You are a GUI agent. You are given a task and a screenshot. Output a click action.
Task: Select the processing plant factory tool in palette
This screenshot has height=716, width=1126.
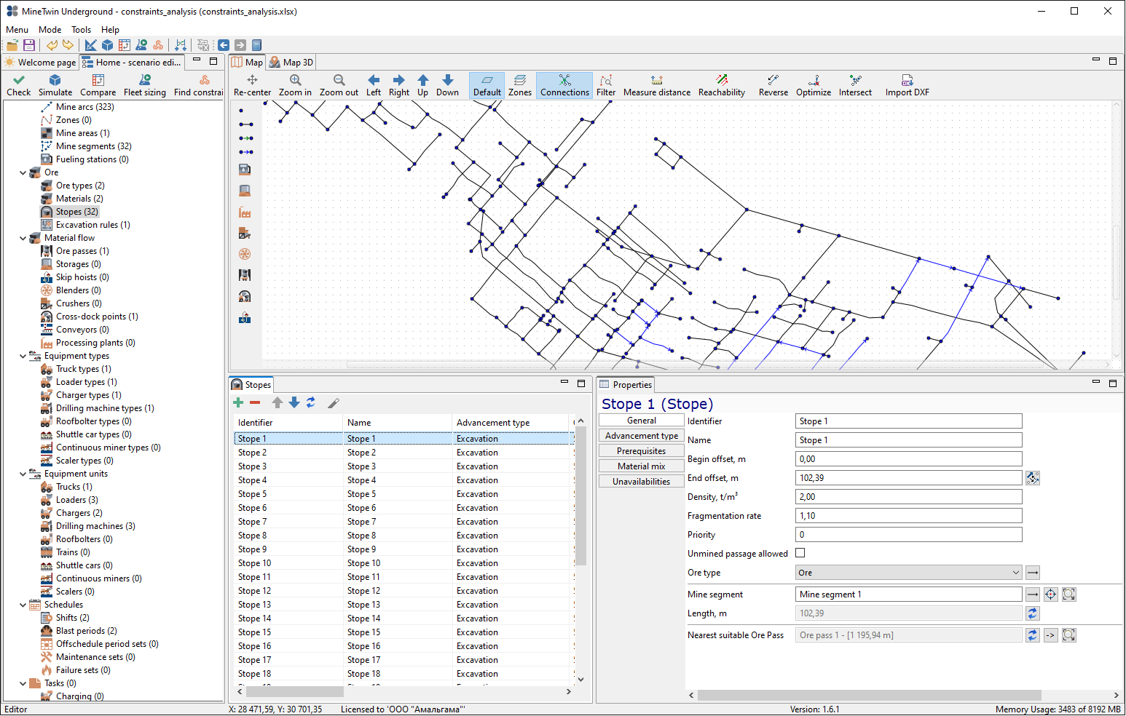click(x=245, y=212)
